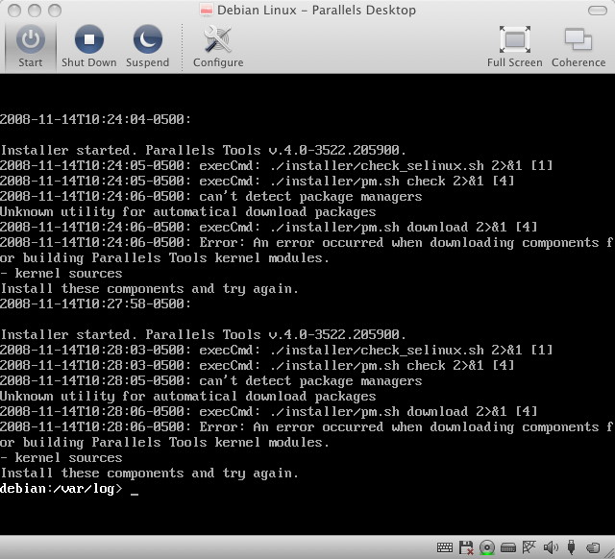
Task: Shut Down the Debian virtual machine
Action: [89, 46]
